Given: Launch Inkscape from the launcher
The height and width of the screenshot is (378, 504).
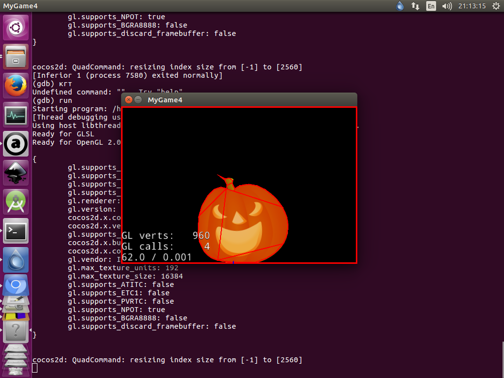Looking at the screenshot, I should (x=16, y=173).
